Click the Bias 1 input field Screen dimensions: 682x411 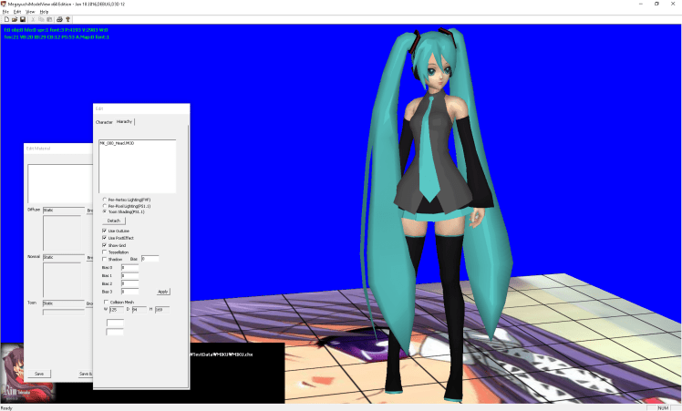coord(130,275)
